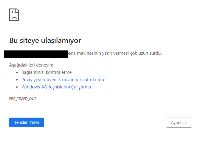Open the proxy and firewall check link
201x148 pixels.
pyautogui.click(x=63, y=80)
